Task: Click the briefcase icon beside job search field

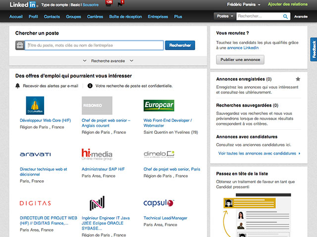Action: coord(20,45)
